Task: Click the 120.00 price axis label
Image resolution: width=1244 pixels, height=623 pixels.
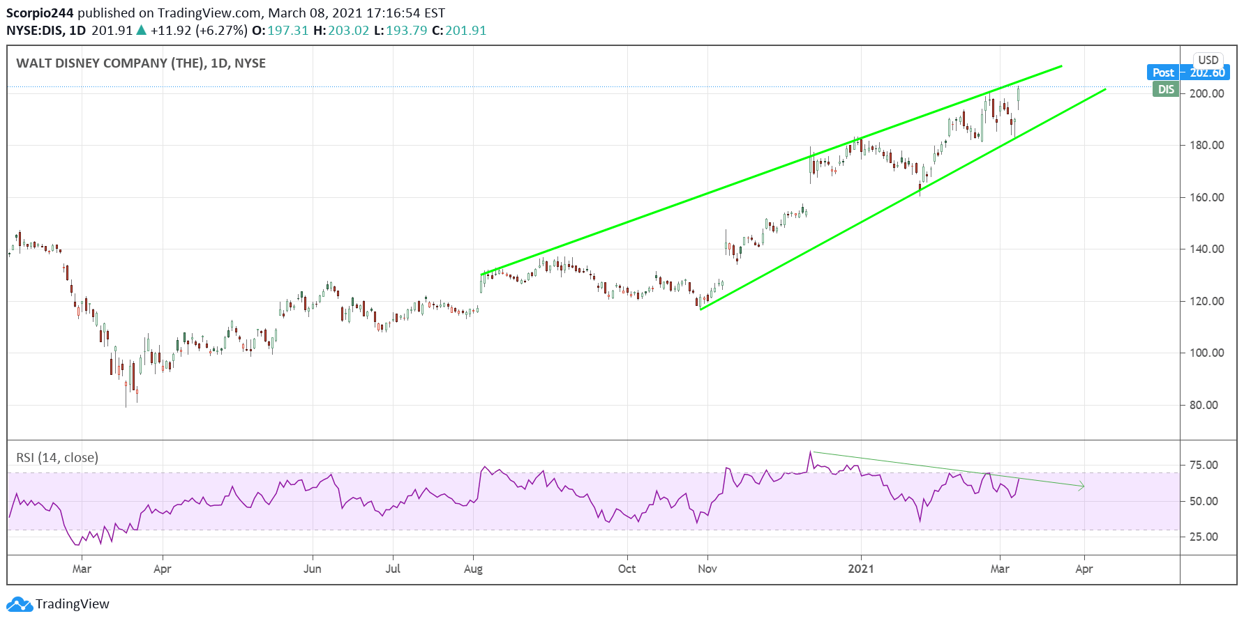Action: click(1207, 301)
